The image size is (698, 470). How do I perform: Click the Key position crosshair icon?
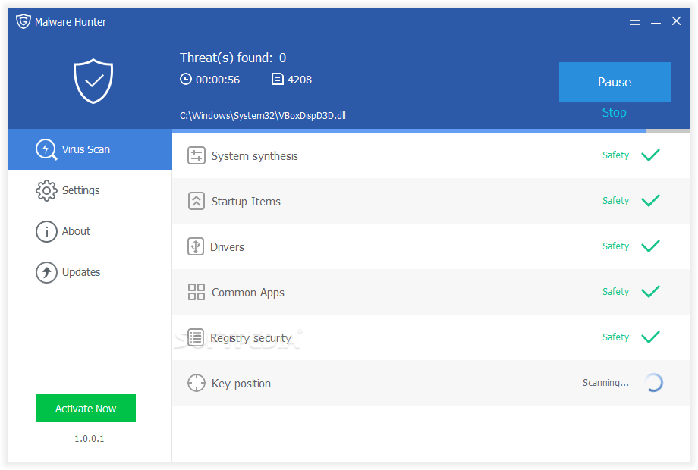(197, 383)
